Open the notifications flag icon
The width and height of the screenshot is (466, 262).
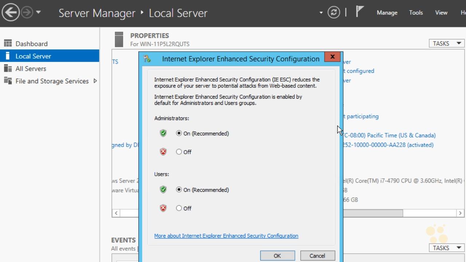(359, 12)
